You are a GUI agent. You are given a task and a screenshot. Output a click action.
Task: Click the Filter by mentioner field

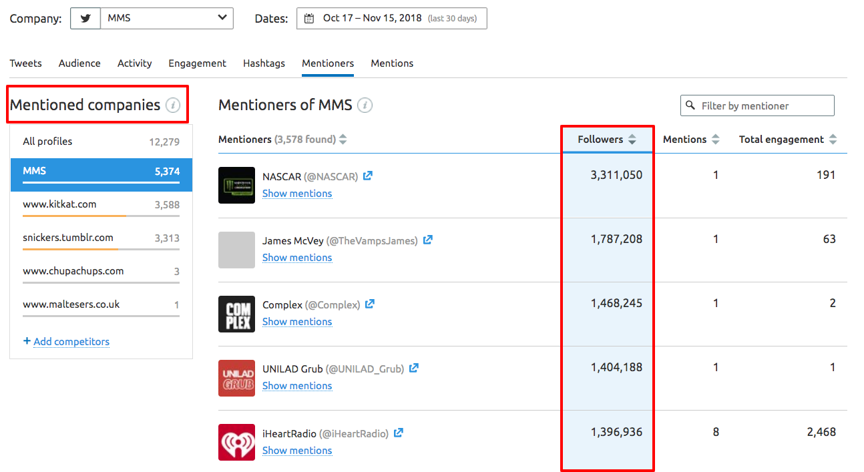[x=757, y=105]
